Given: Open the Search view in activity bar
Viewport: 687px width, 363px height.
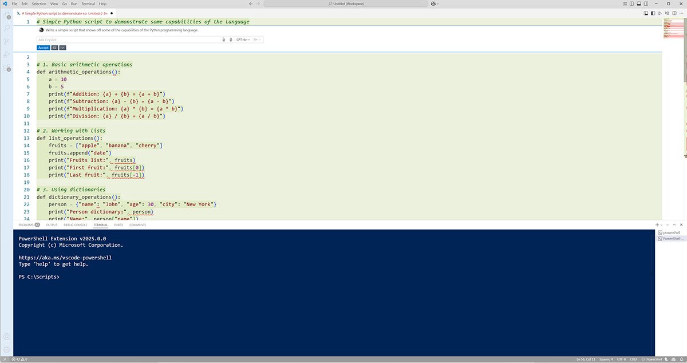Looking at the screenshot, I should pyautogui.click(x=7, y=28).
